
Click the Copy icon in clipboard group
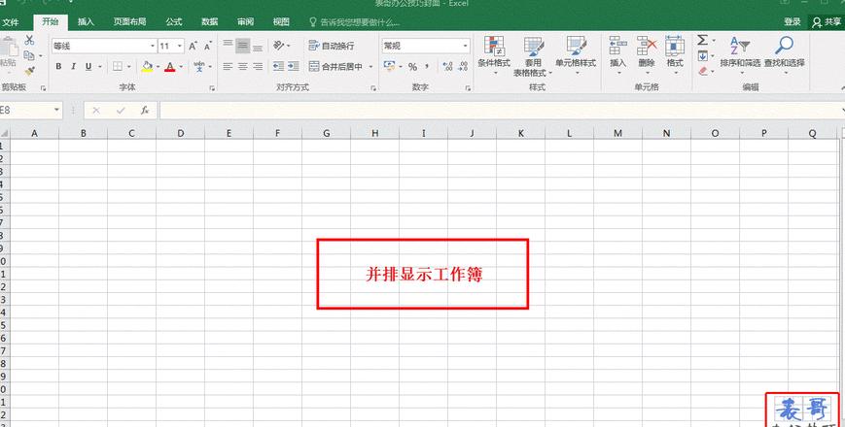[x=29, y=55]
